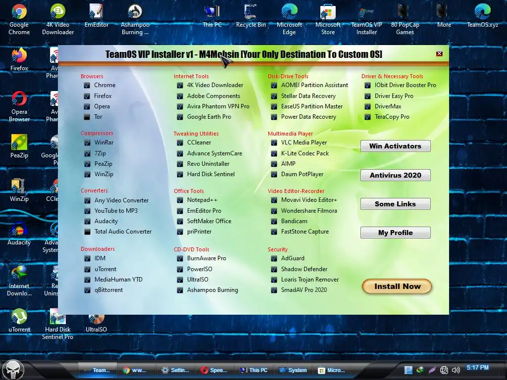Open Audacity desktop icon
This screenshot has width=507, height=380.
pyautogui.click(x=19, y=234)
